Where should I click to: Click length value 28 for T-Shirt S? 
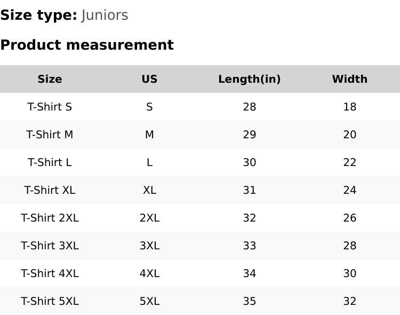[x=249, y=107]
